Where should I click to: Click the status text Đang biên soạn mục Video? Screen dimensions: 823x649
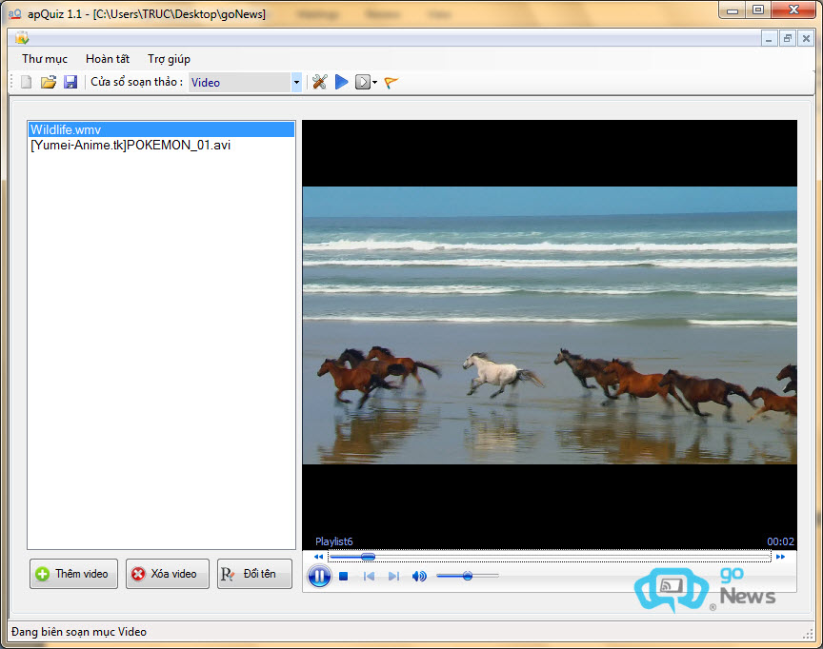pyautogui.click(x=79, y=632)
